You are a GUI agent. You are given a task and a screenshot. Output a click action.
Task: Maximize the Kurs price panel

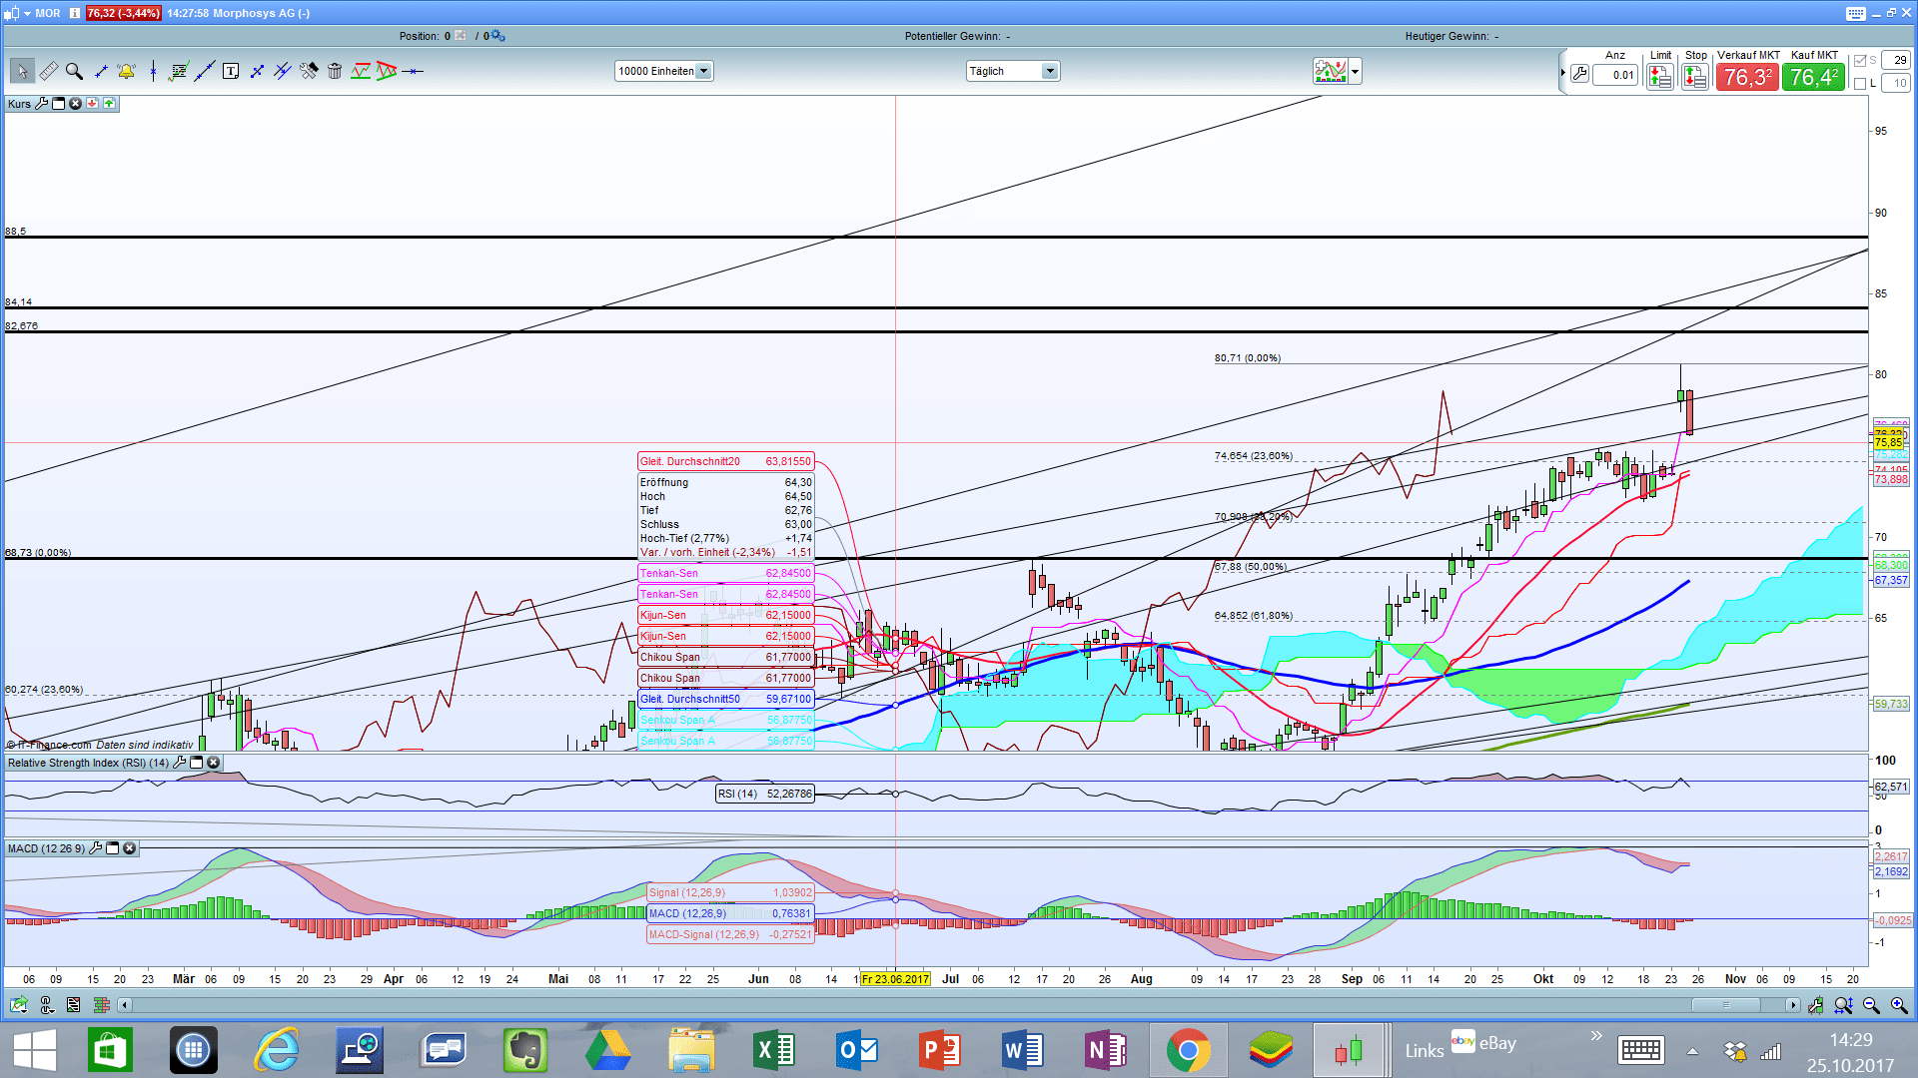(x=58, y=104)
